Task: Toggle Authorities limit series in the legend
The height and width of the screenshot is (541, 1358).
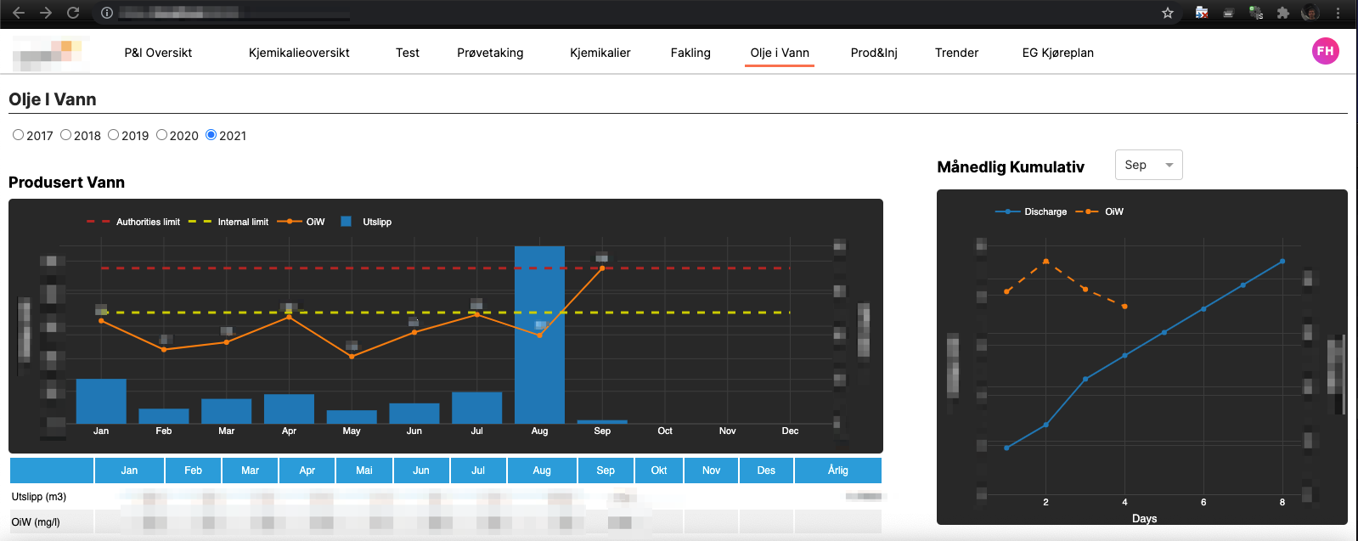Action: [x=133, y=222]
